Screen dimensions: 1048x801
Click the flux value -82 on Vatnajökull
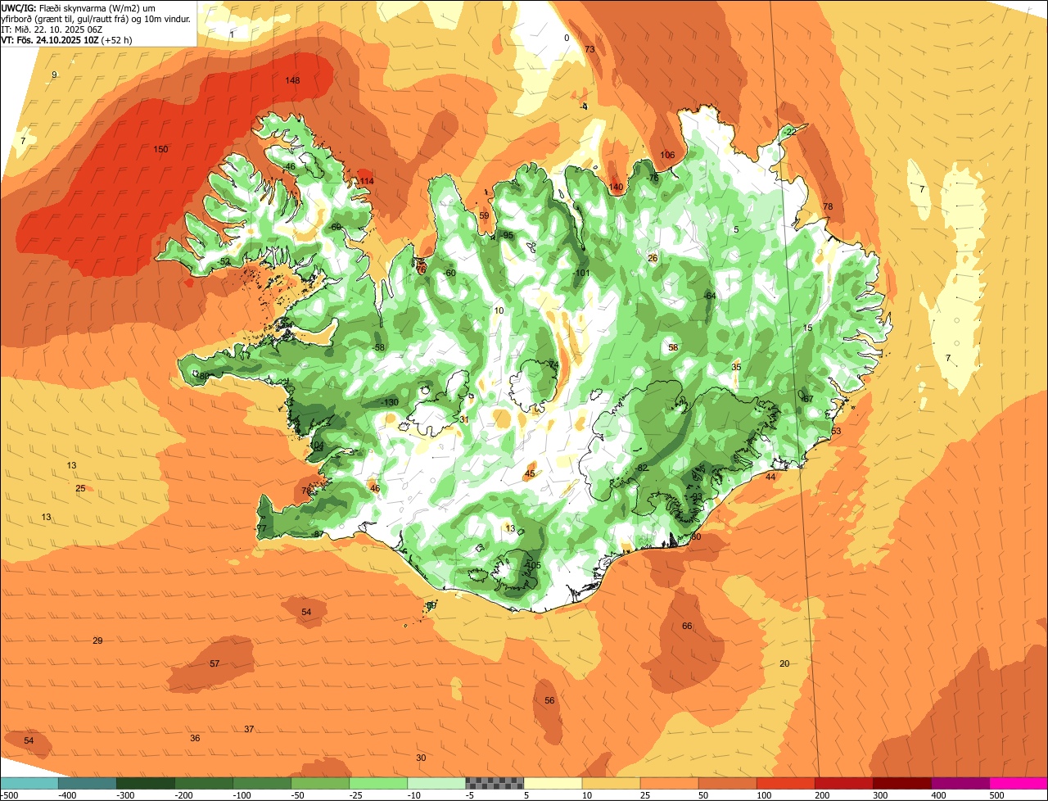tap(642, 468)
